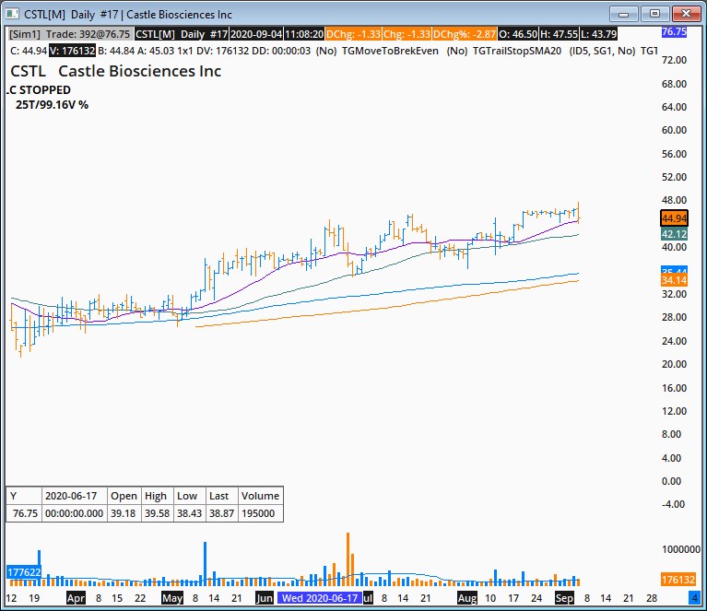The width and height of the screenshot is (707, 611).
Task: Click the tallest orange volume bar in June
Action: [x=348, y=559]
